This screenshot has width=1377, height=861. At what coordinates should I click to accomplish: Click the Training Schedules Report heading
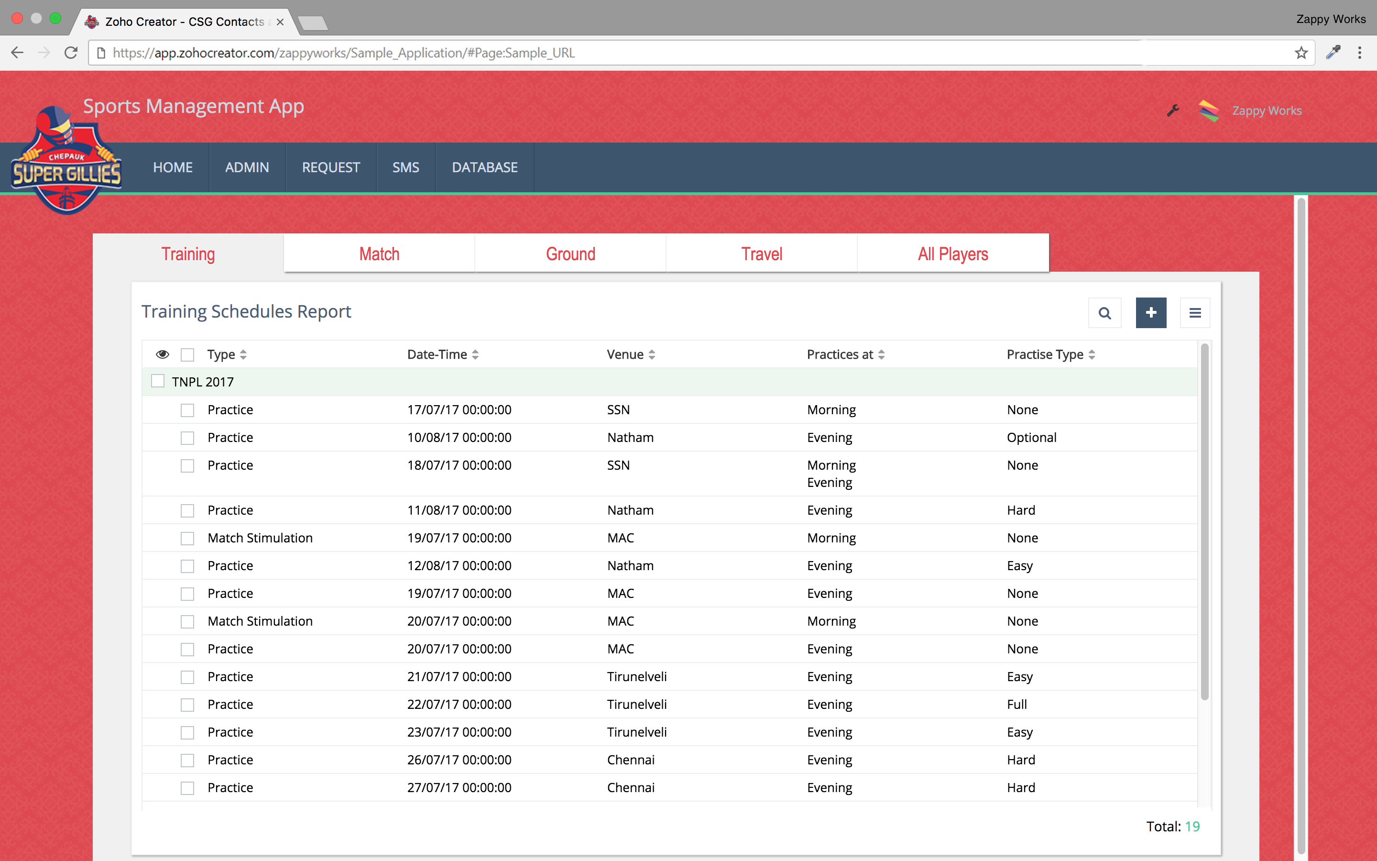point(246,311)
